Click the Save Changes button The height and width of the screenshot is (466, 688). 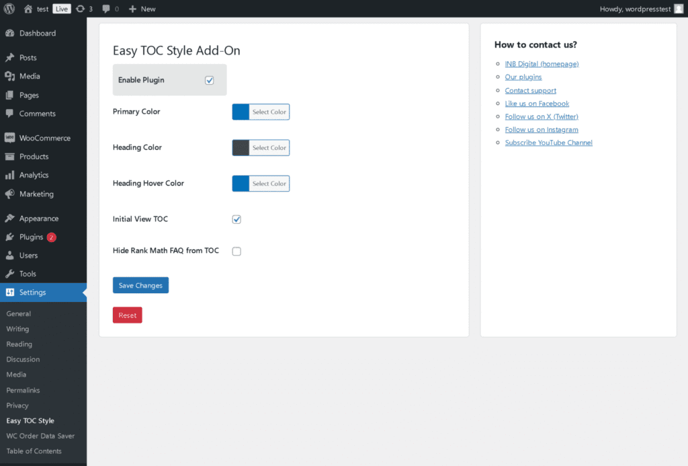(140, 285)
